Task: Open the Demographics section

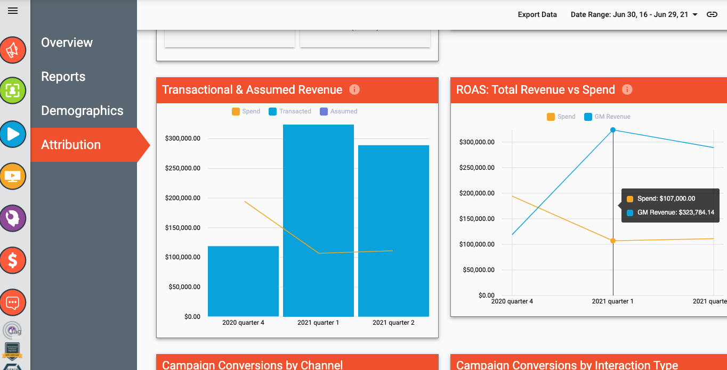Action: pos(82,111)
